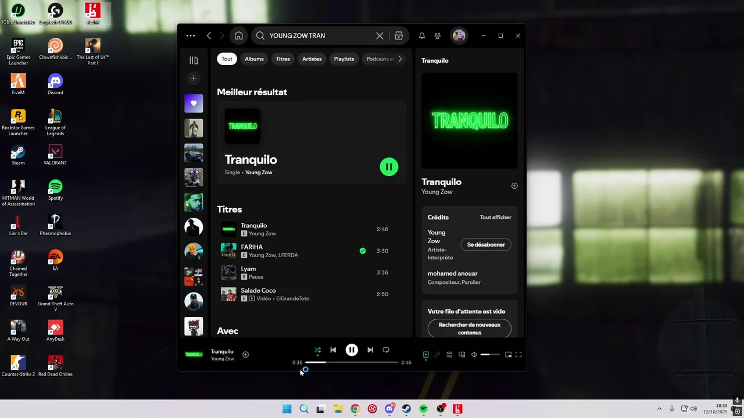Select the Titres filter chip

(283, 59)
